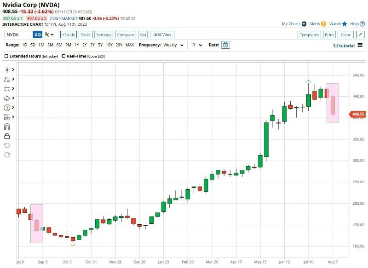Switch to Grid View
Image resolution: width=368 pixels, height=268 pixels.
pyautogui.click(x=162, y=35)
